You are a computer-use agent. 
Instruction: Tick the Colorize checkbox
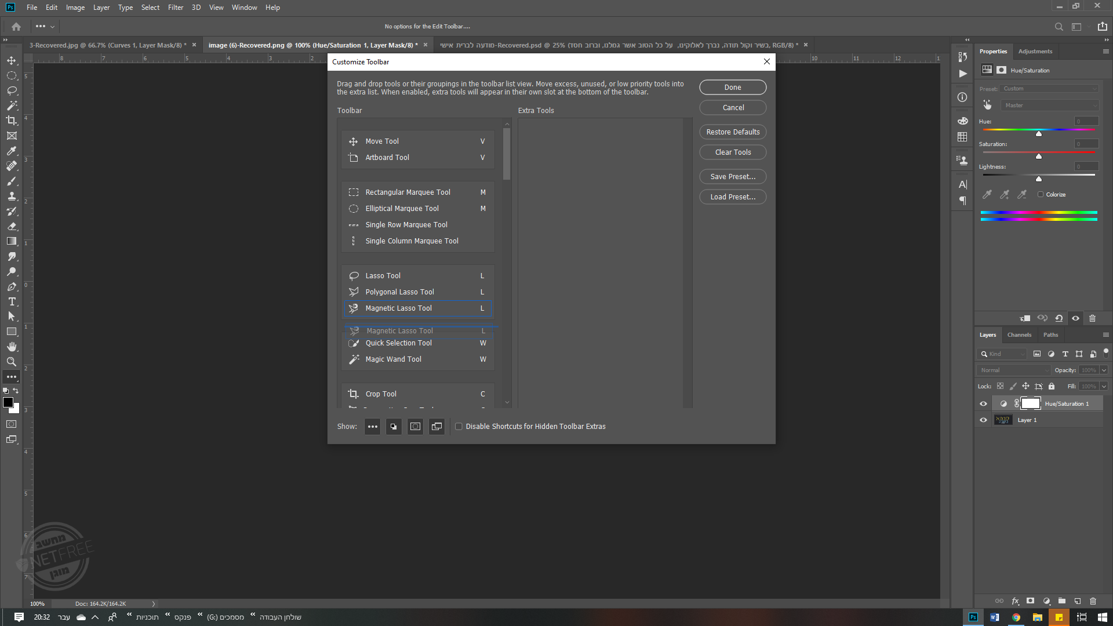1041,195
